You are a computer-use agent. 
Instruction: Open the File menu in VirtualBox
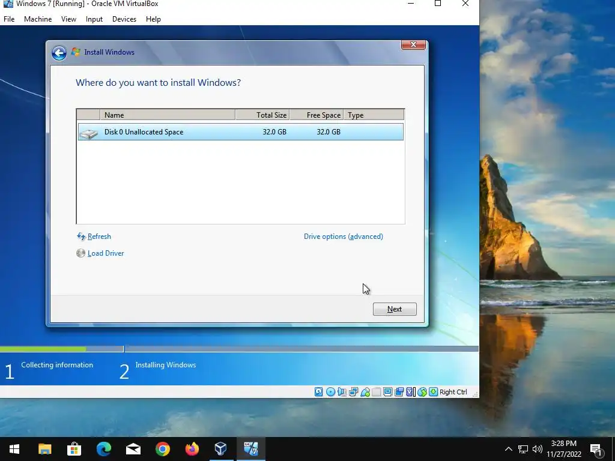9,19
